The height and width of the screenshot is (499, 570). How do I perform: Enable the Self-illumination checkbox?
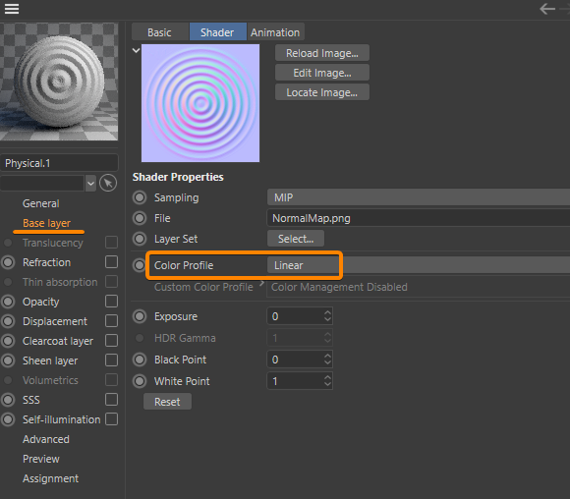[111, 419]
